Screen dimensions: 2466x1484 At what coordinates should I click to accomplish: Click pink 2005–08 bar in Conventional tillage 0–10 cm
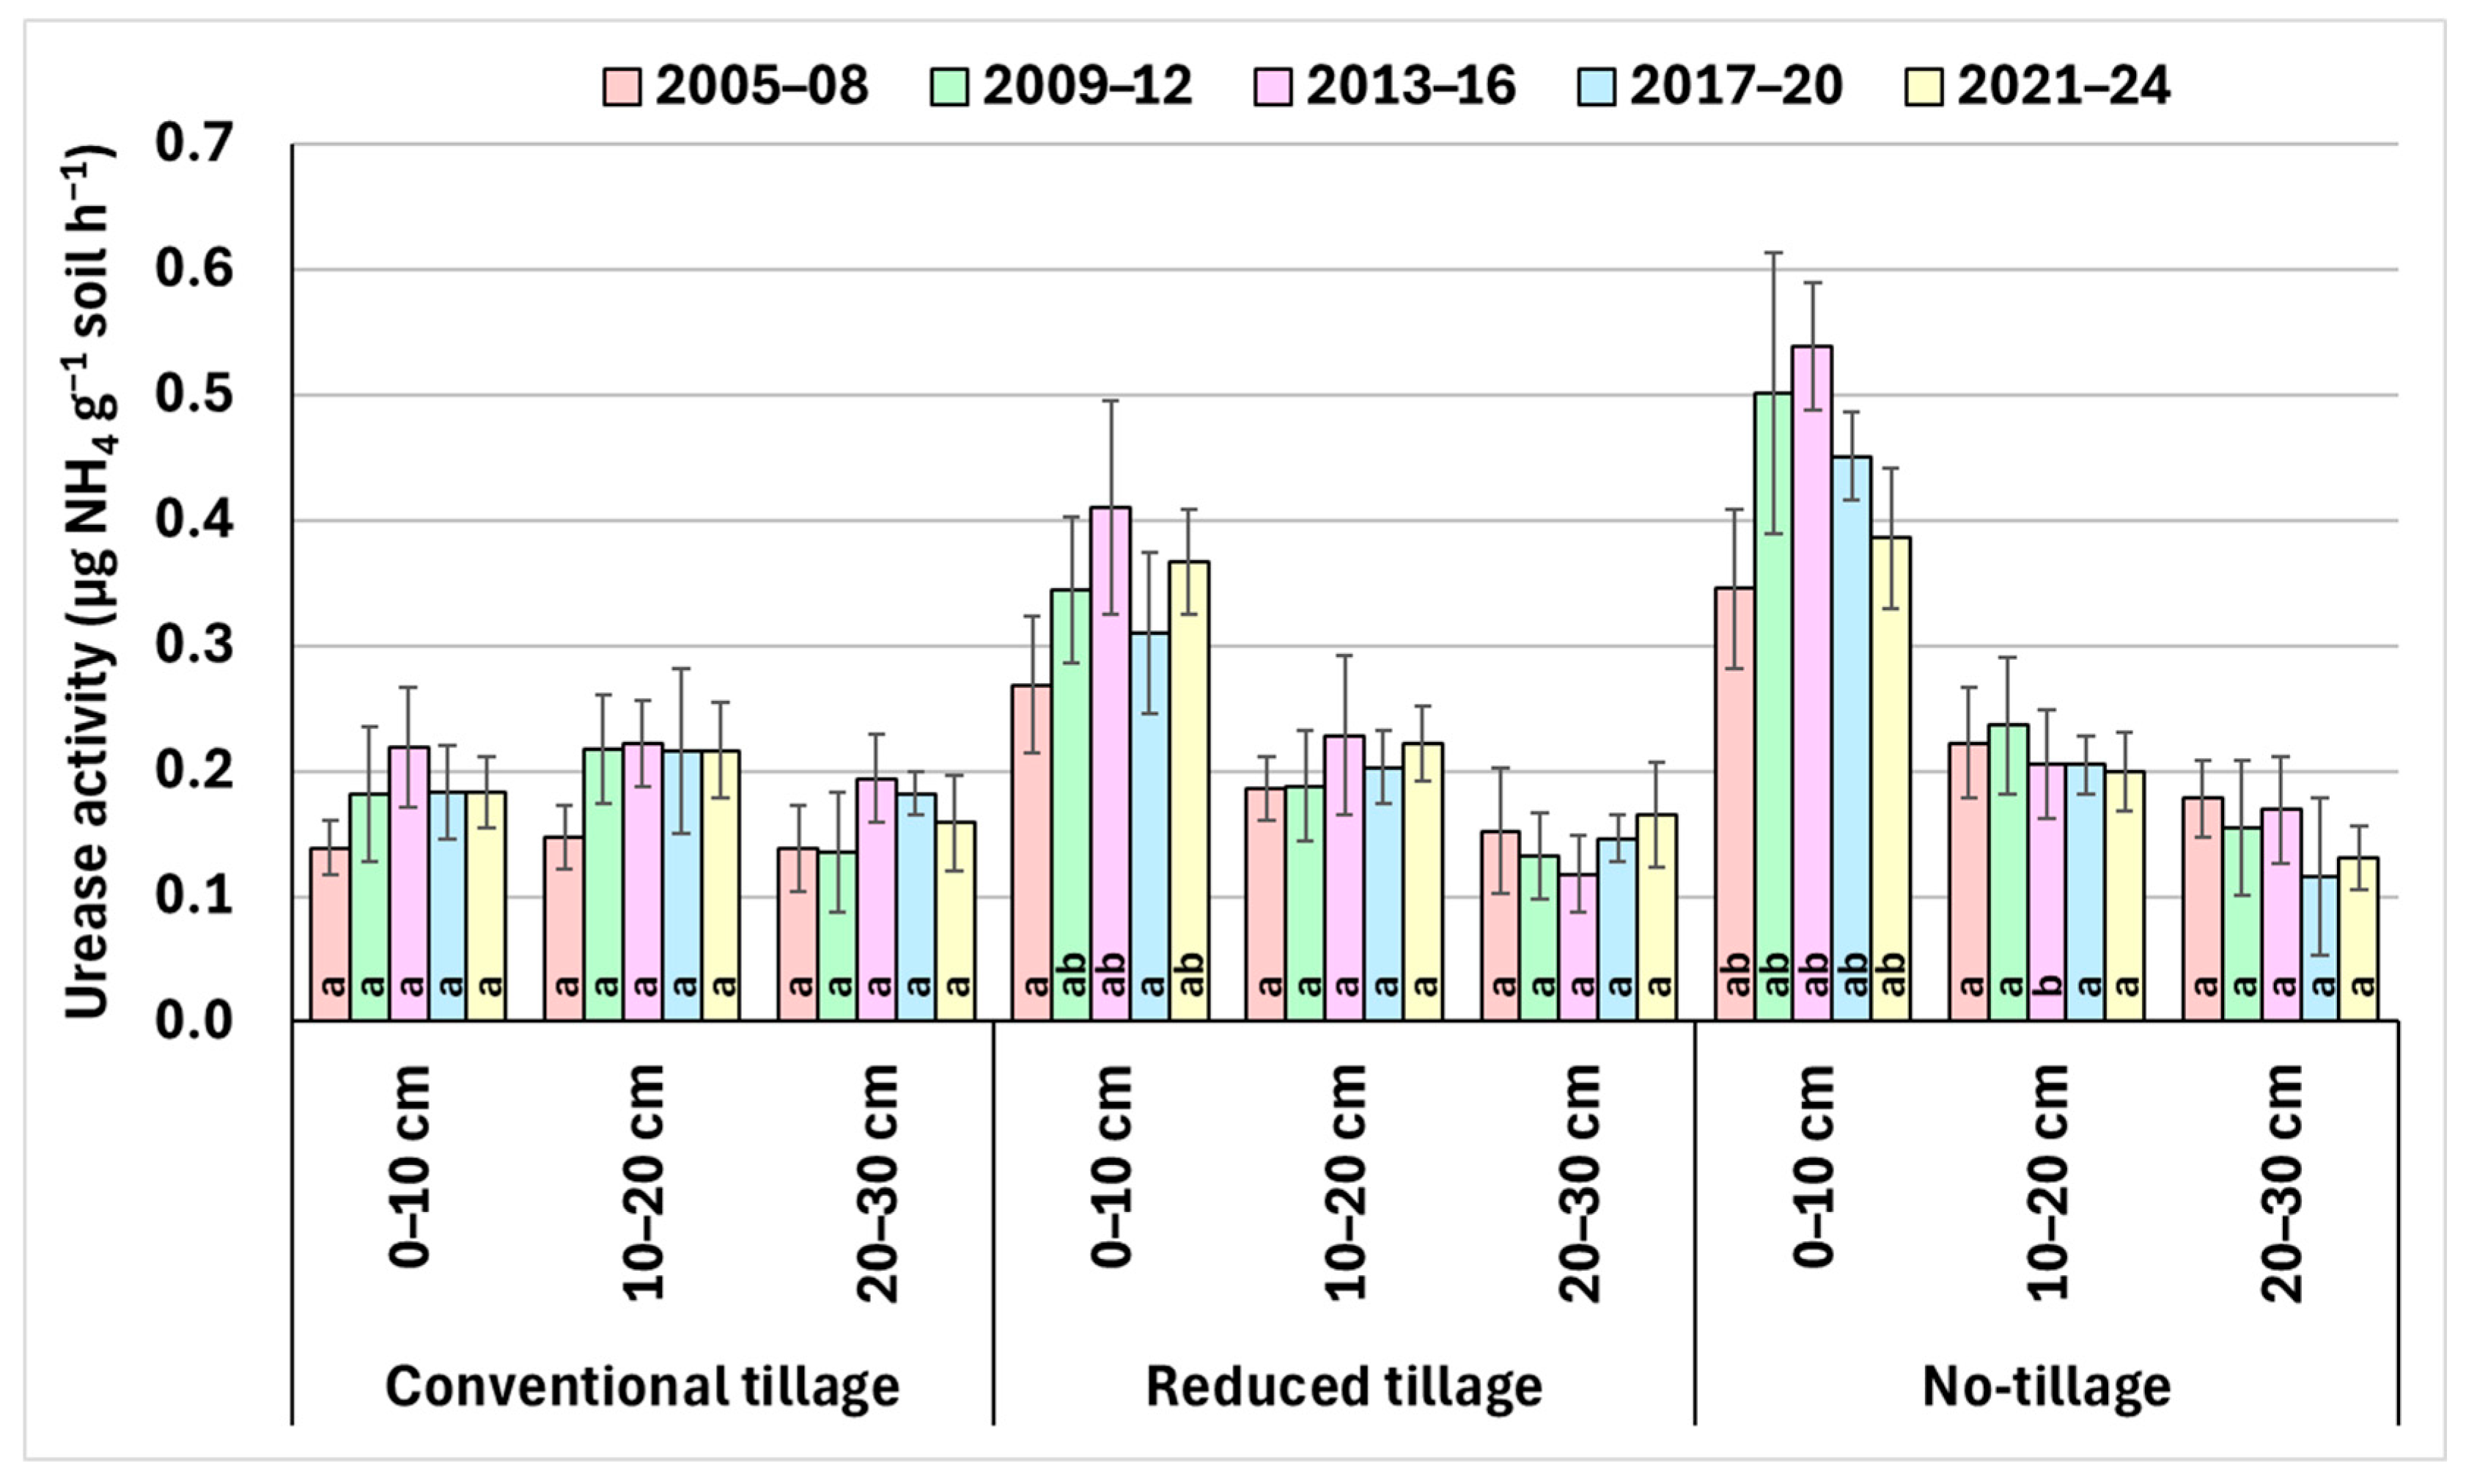tap(331, 935)
